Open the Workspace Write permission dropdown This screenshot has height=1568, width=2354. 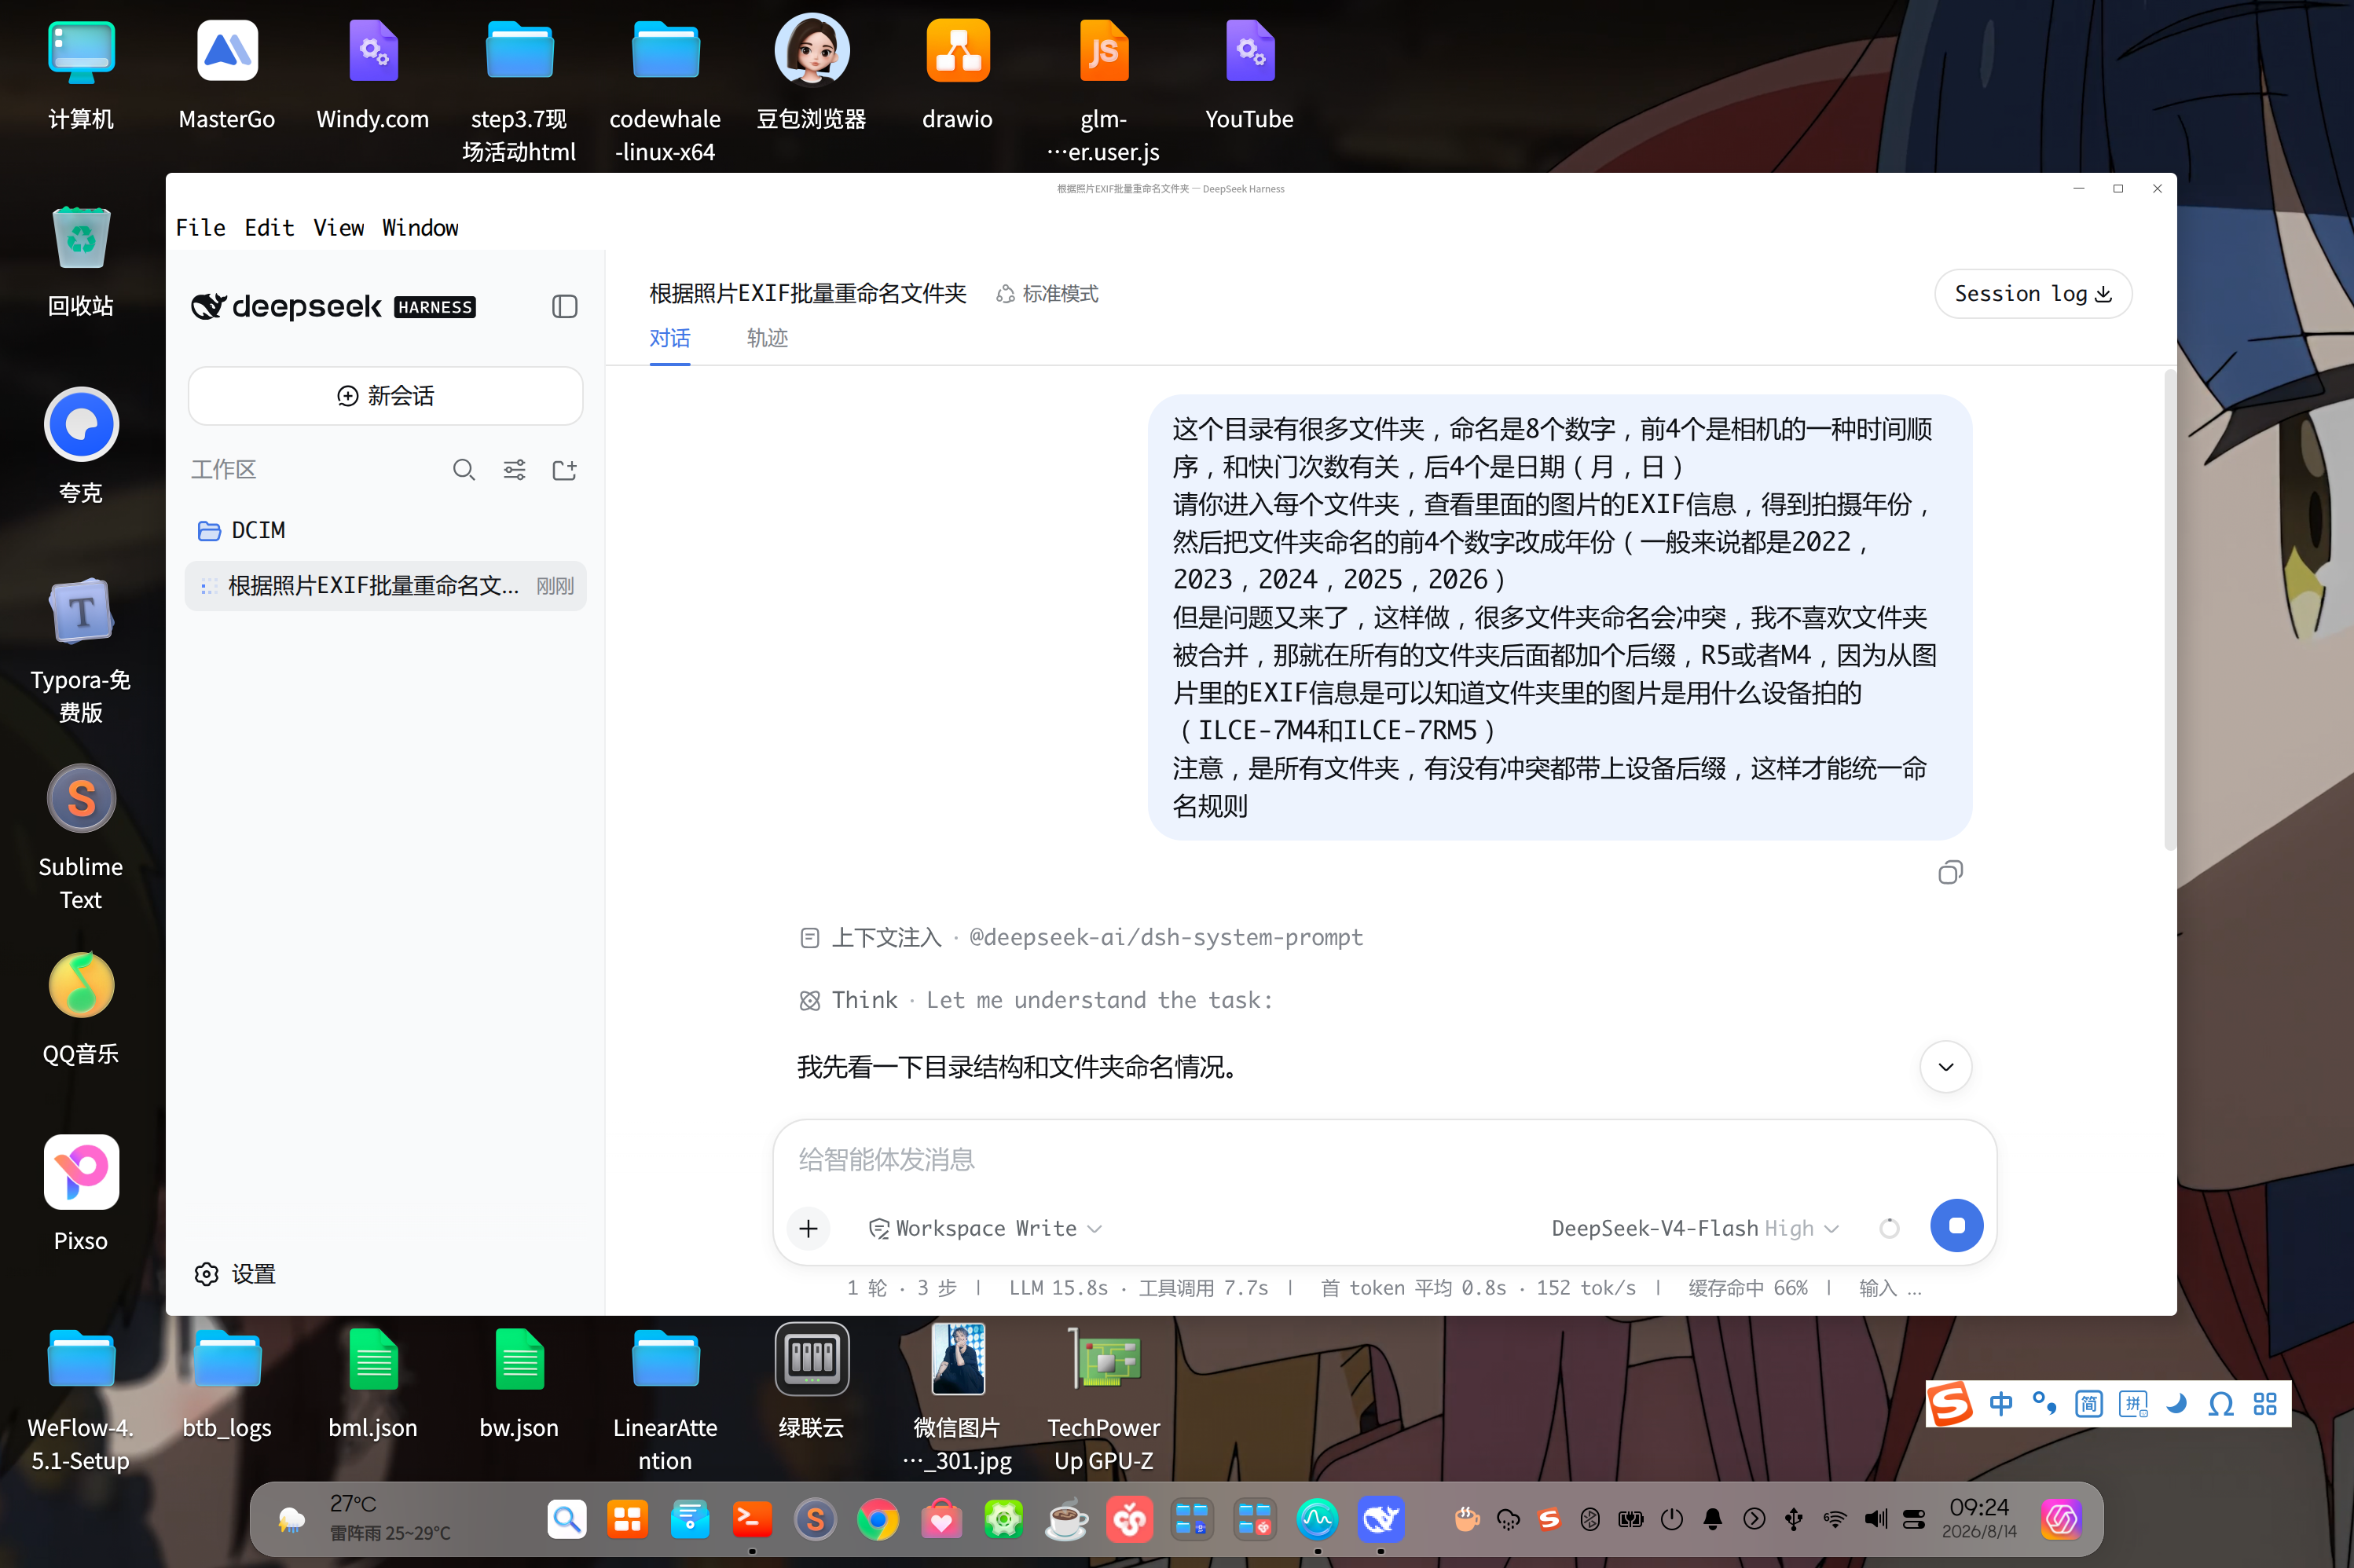(x=985, y=1228)
